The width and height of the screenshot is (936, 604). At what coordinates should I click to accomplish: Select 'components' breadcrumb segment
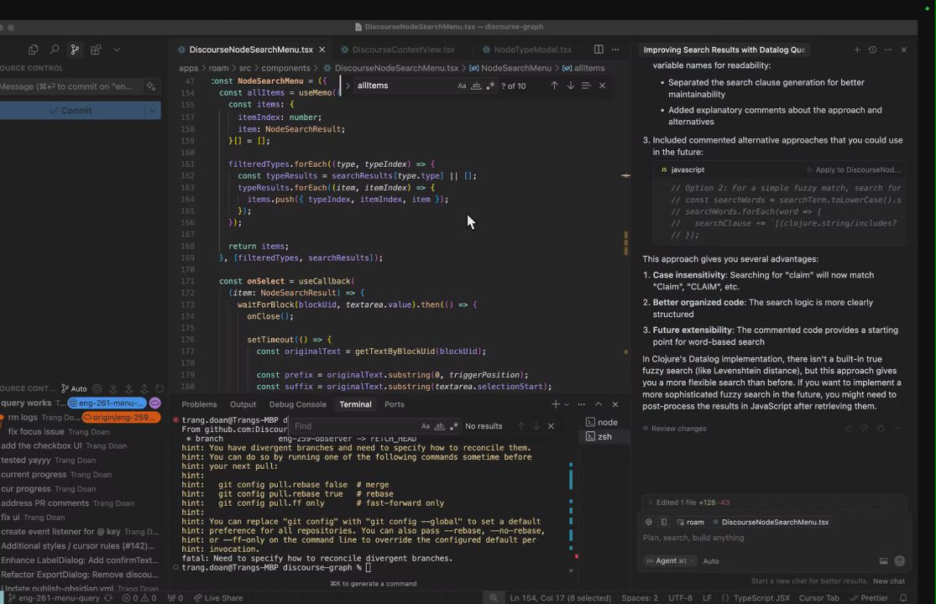tap(286, 68)
